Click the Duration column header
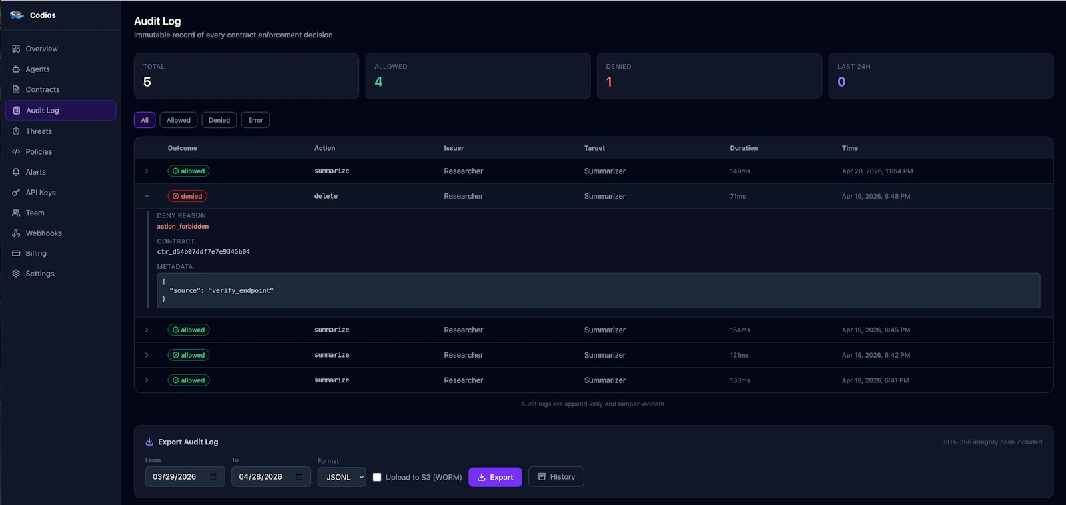1066x505 pixels. pyautogui.click(x=744, y=148)
